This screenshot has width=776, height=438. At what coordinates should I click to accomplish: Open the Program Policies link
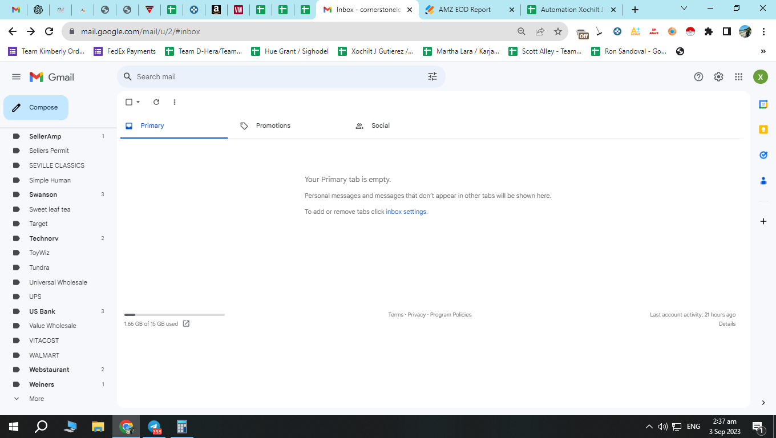pyautogui.click(x=451, y=315)
